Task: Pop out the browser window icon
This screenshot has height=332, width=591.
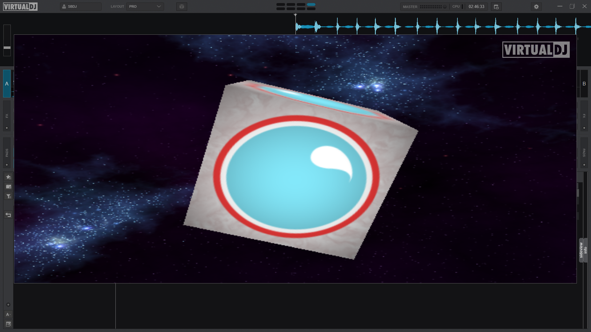Action: click(x=8, y=324)
